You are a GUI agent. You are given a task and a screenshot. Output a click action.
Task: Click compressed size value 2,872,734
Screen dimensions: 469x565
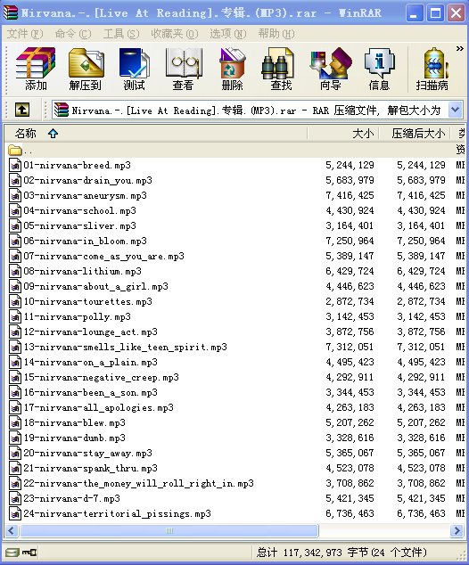(x=421, y=301)
